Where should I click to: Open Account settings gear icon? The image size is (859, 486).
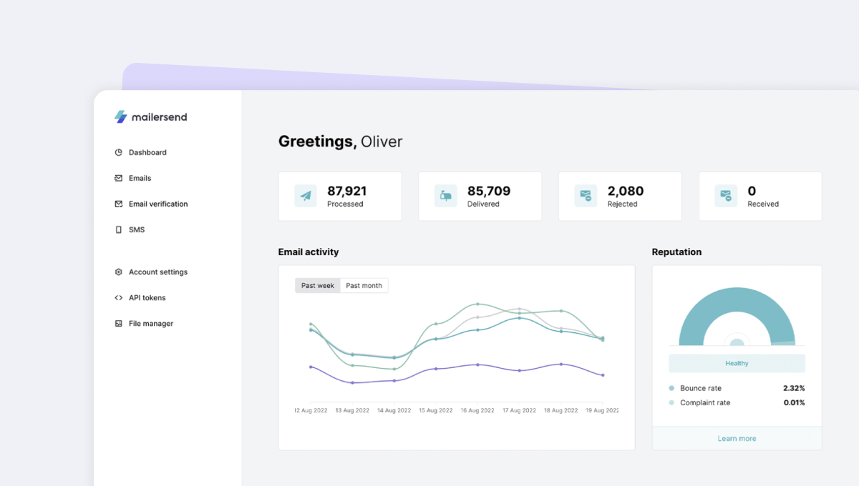pyautogui.click(x=119, y=272)
